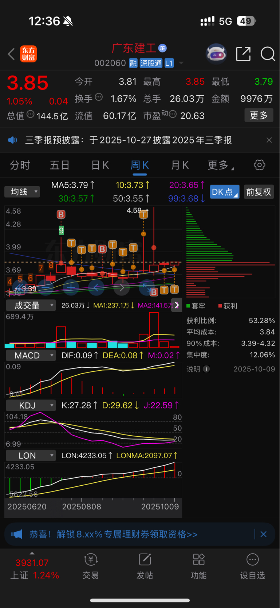
Task: Toggle the 前复权 price adjustment button
Action: (259, 192)
